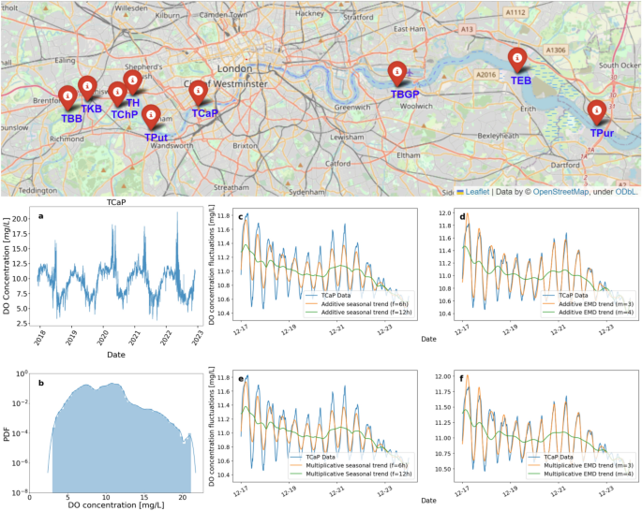The width and height of the screenshot is (642, 511).
Task: Click the TBB map marker pin
Action: point(67,96)
